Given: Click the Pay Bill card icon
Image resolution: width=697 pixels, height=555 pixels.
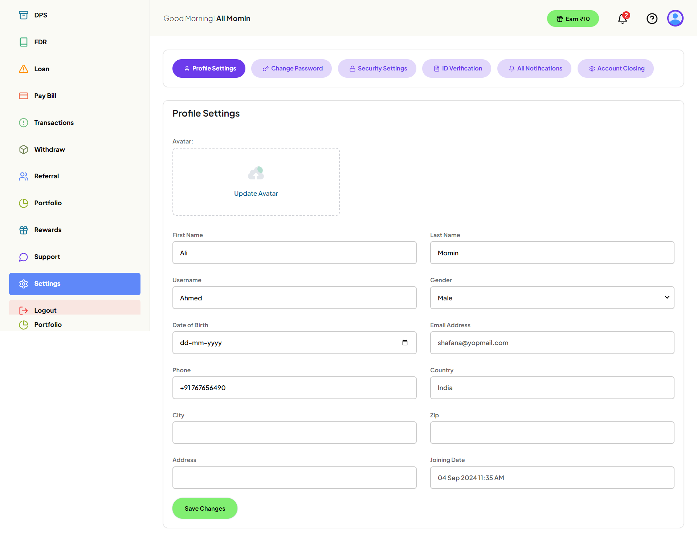Looking at the screenshot, I should point(24,96).
